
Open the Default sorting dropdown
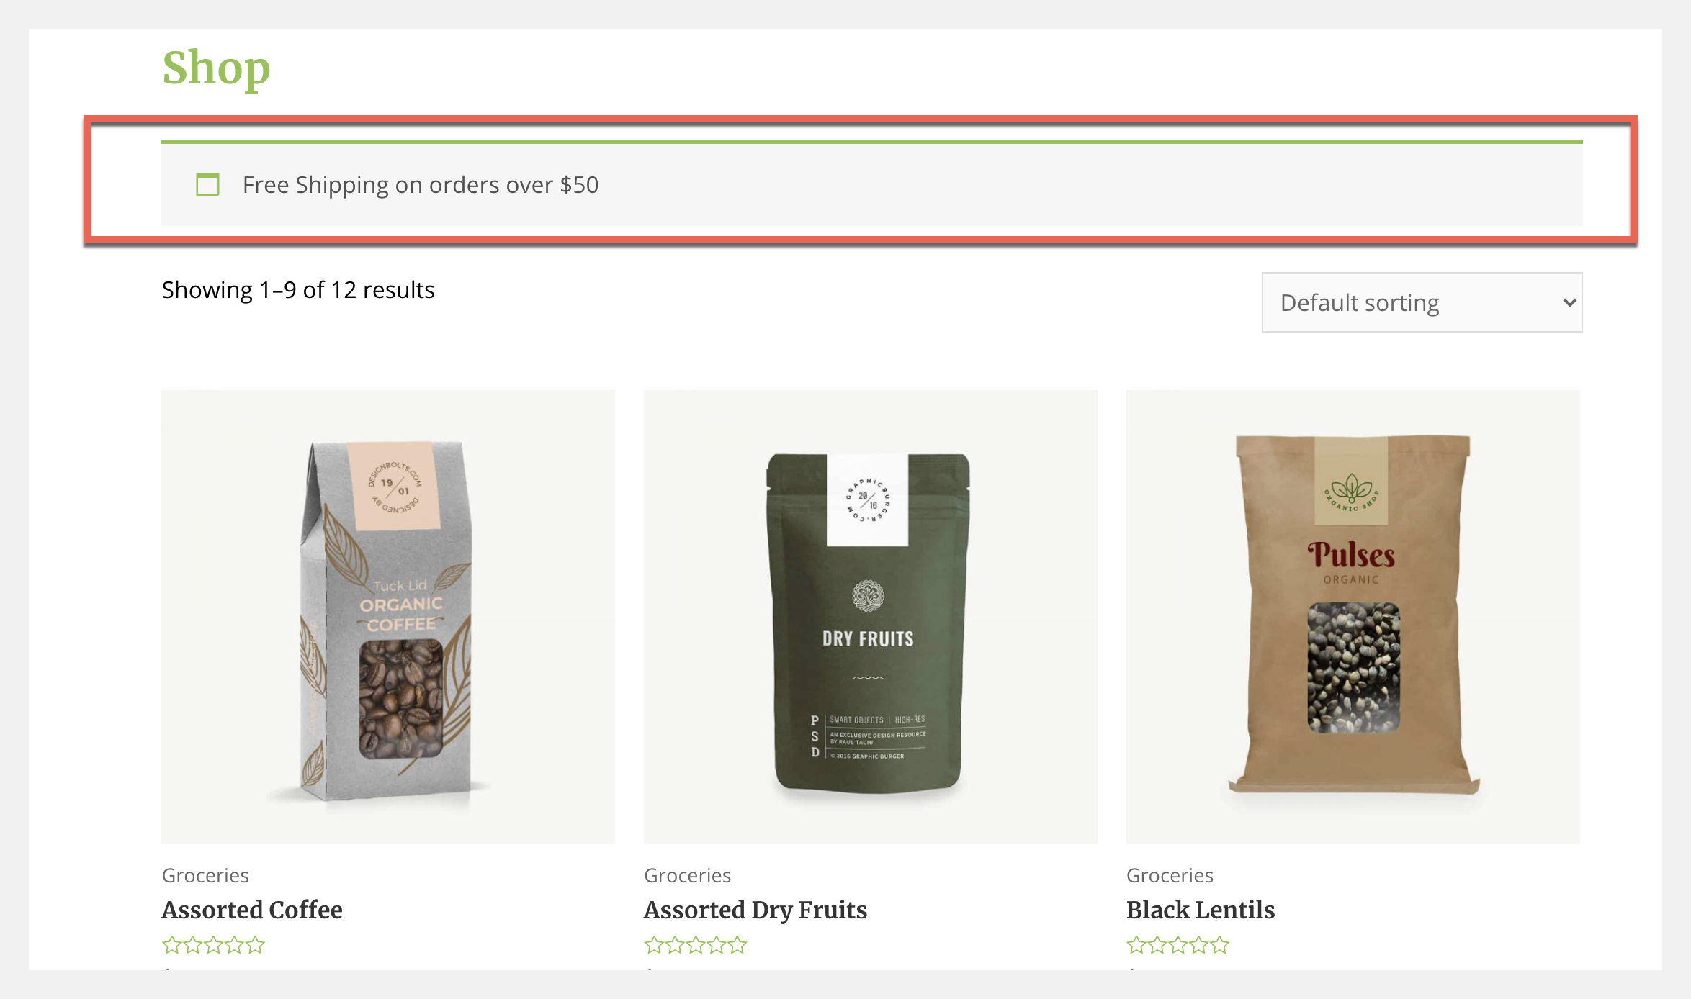(x=1422, y=302)
